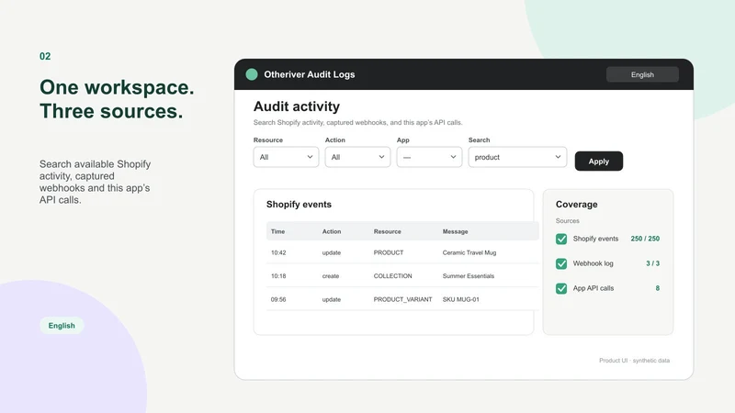Click the PRODUCT_VARIANT resource cell
735x413 pixels.
[402, 299]
